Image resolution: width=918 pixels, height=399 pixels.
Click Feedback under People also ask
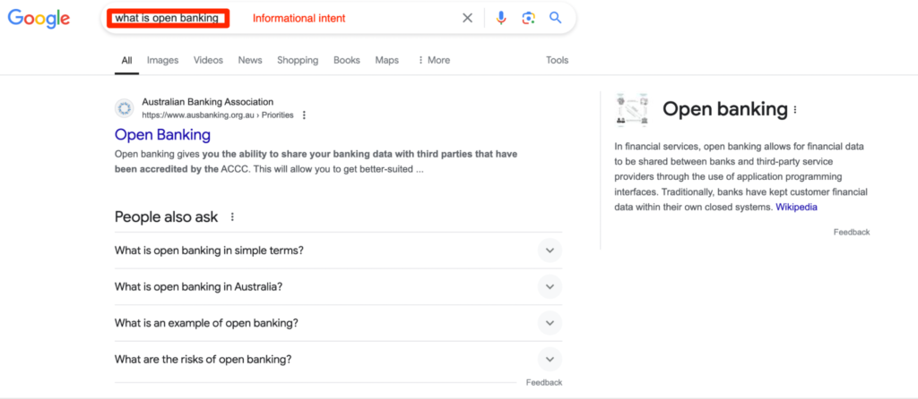pyautogui.click(x=544, y=383)
